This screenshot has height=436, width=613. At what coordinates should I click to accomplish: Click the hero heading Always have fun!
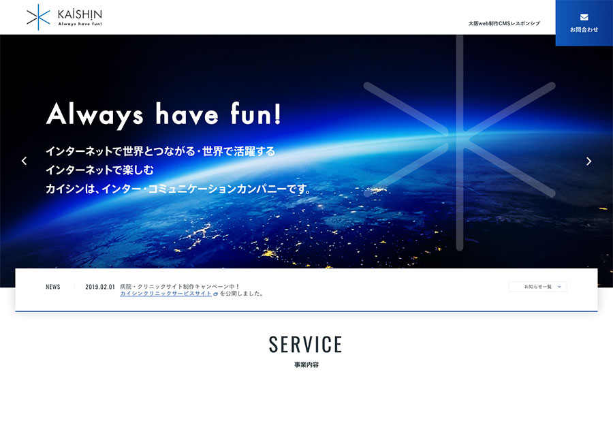(x=163, y=114)
